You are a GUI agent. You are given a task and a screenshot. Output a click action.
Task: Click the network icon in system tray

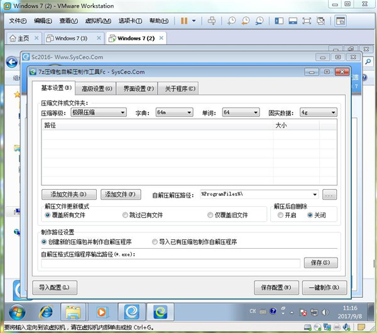[x=314, y=312]
